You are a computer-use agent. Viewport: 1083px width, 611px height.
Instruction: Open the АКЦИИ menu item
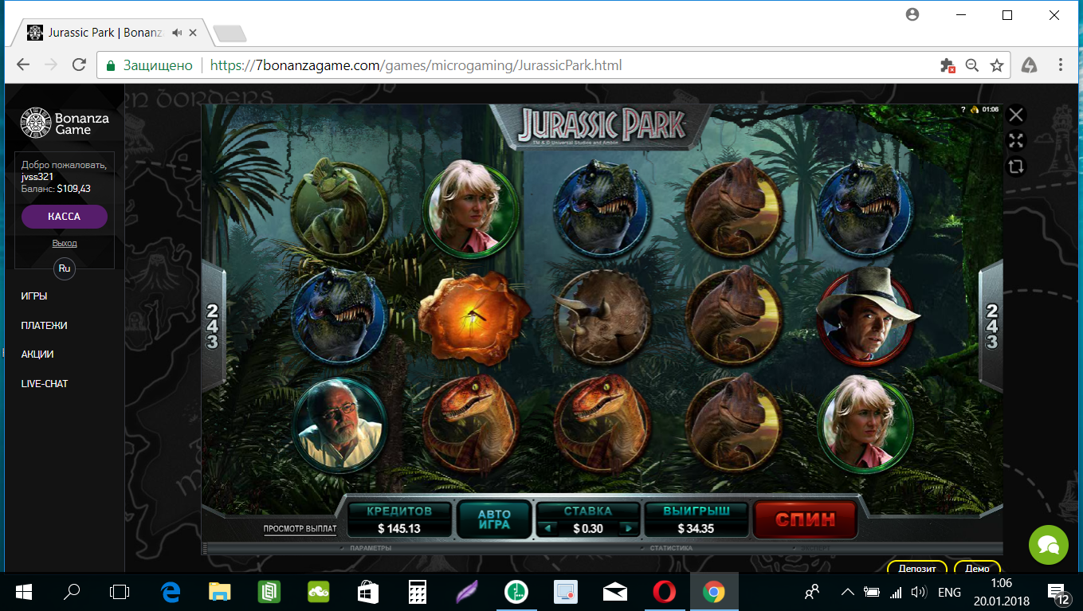37,354
